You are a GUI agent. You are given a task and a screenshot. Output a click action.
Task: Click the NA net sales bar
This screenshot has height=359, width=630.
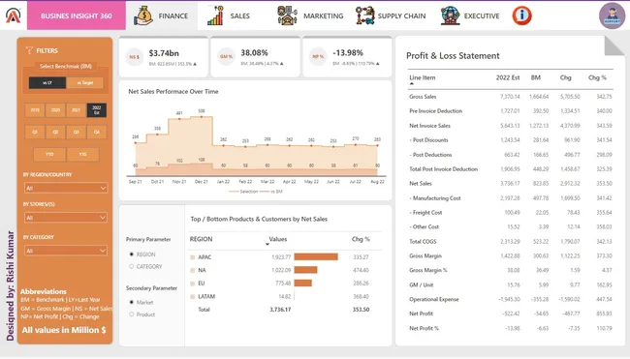point(305,270)
